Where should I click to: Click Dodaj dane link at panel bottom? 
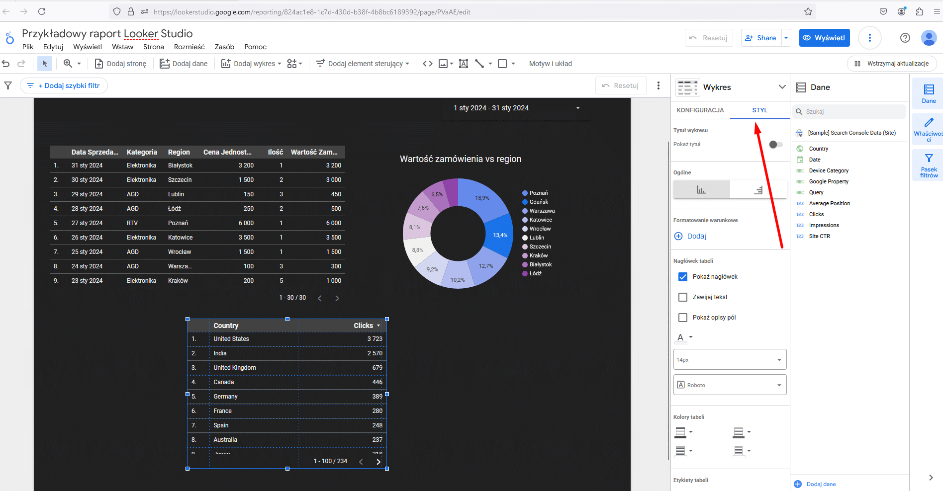coord(815,484)
